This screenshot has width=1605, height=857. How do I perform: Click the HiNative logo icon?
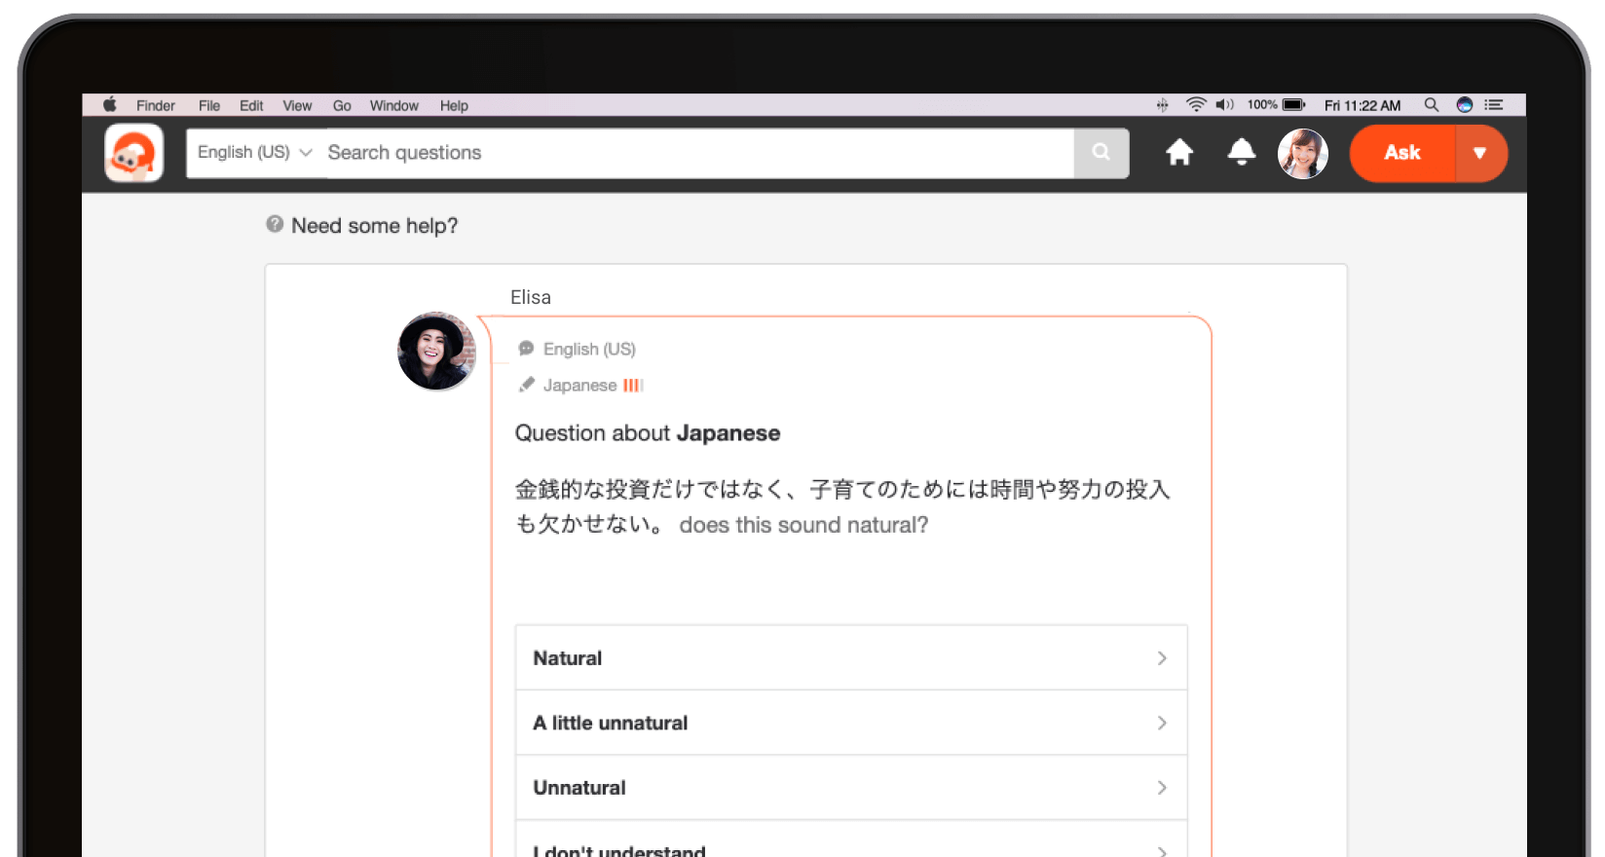click(134, 153)
